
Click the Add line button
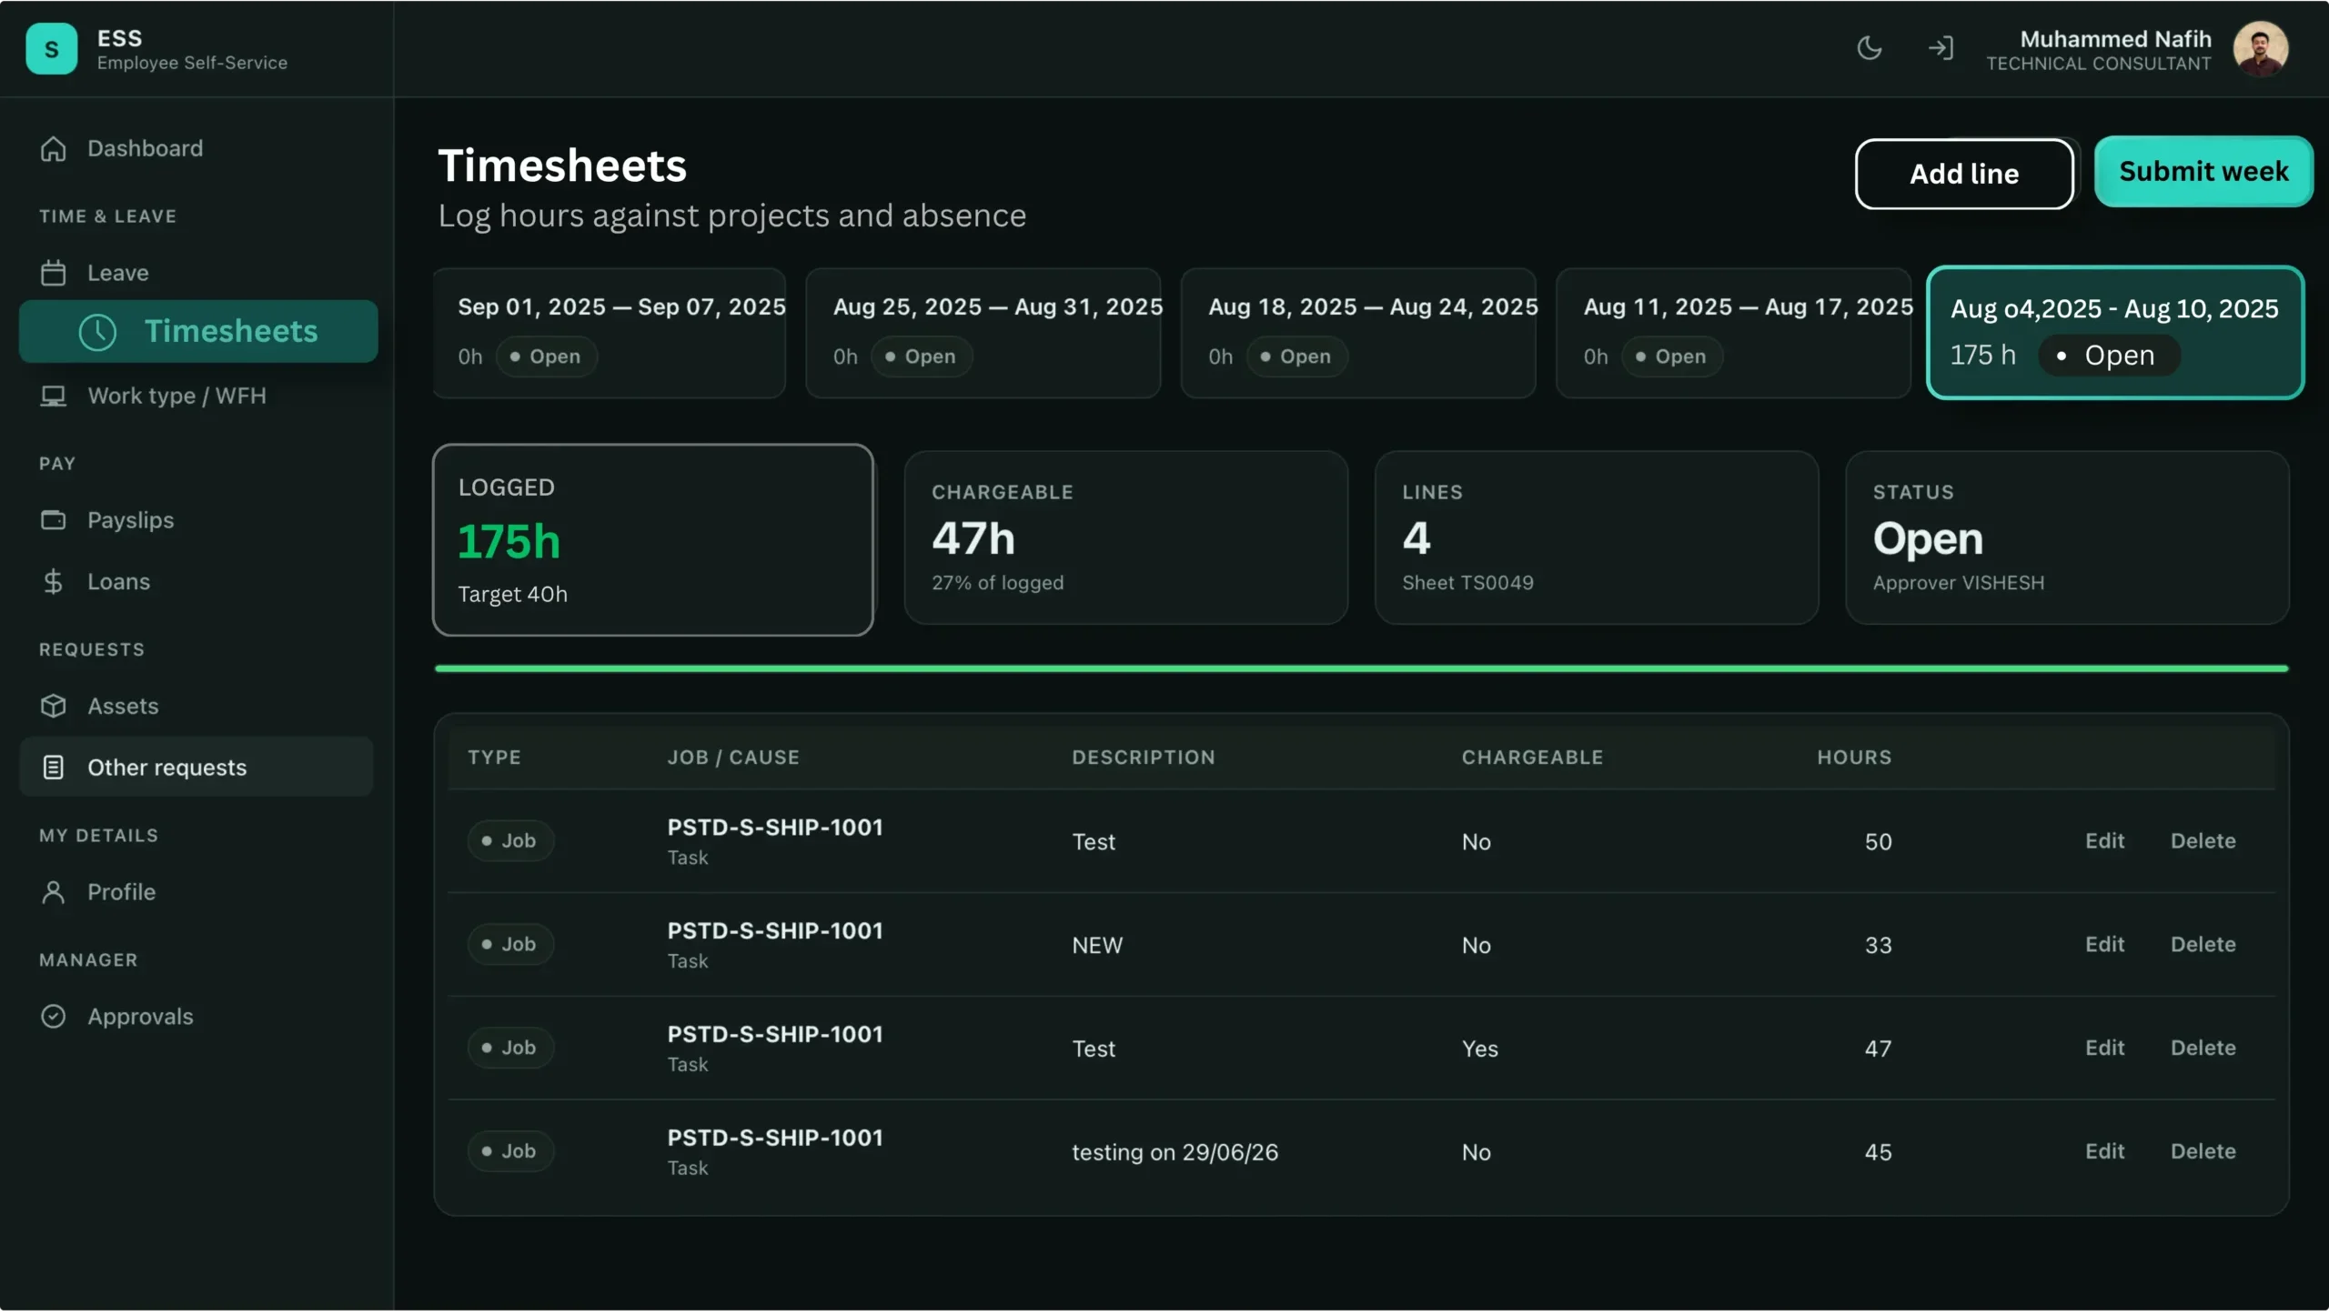(1964, 174)
